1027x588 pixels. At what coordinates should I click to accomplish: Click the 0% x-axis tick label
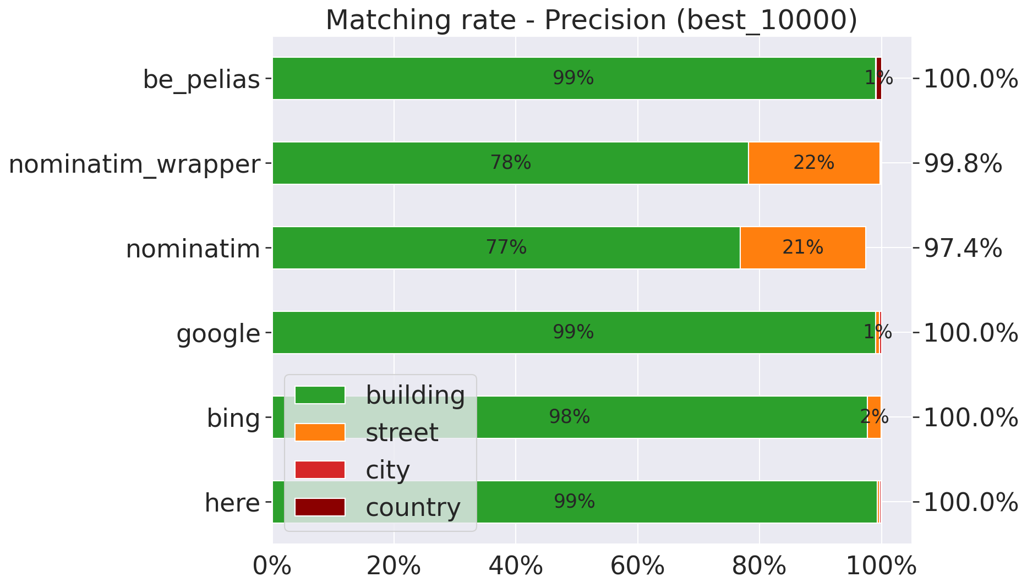point(272,566)
